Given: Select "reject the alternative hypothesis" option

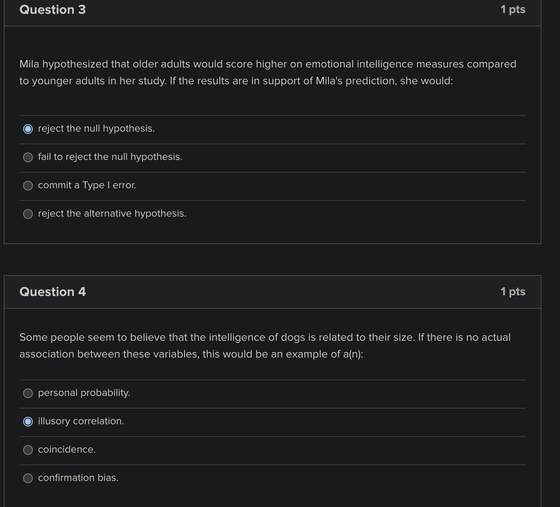Looking at the screenshot, I should coord(28,214).
